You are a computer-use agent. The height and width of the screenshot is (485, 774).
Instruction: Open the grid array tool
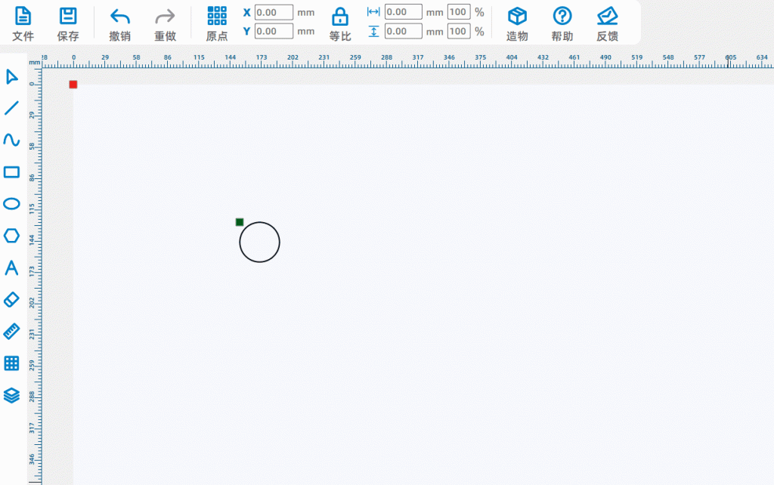[x=11, y=363]
